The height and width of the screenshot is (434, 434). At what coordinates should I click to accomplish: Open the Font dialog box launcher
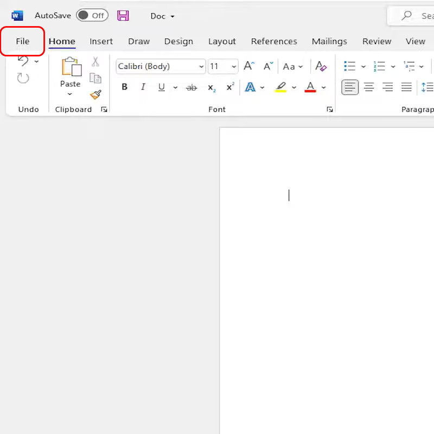coord(329,110)
